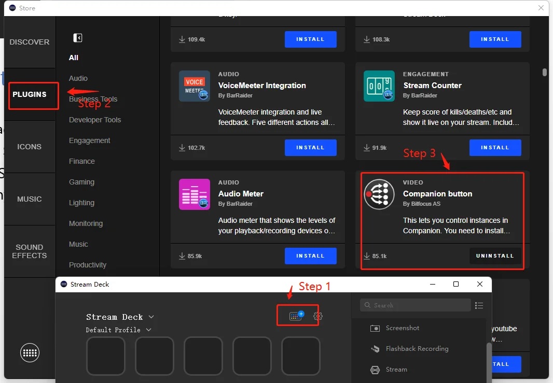Open the ICONS tab
This screenshot has height=383, width=553.
click(x=30, y=147)
